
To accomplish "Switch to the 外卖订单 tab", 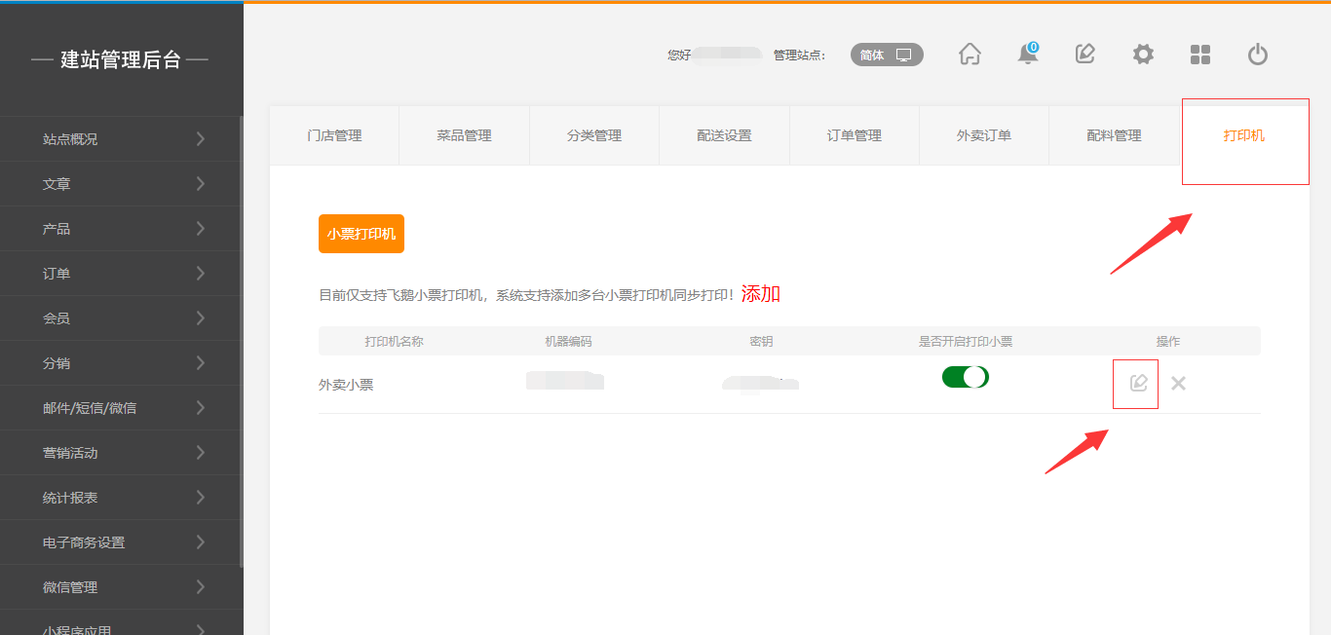I will pos(983,136).
